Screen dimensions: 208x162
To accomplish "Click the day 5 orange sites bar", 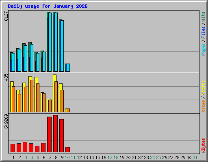I will (x=38, y=98).
